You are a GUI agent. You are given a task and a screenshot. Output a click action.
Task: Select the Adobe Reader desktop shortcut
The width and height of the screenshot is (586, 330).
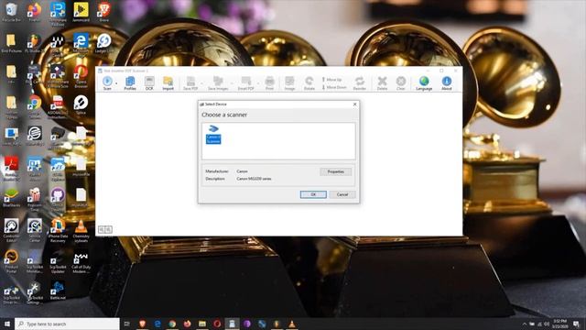pos(12,169)
